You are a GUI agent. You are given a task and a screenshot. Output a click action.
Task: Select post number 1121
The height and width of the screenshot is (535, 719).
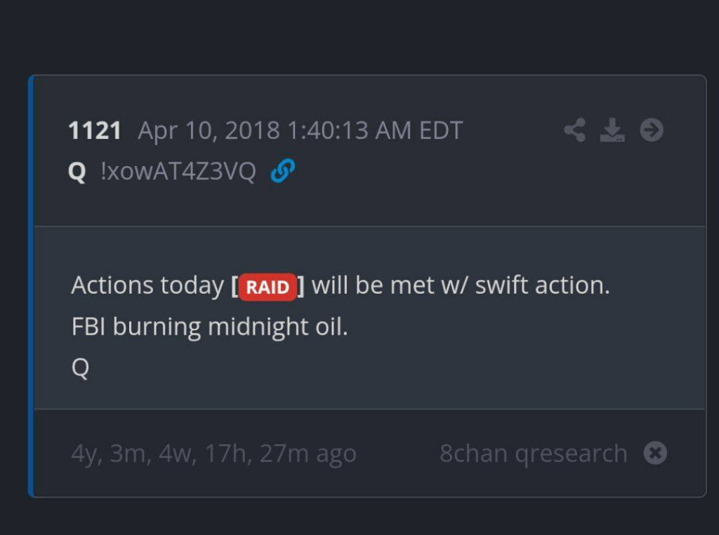tap(95, 131)
